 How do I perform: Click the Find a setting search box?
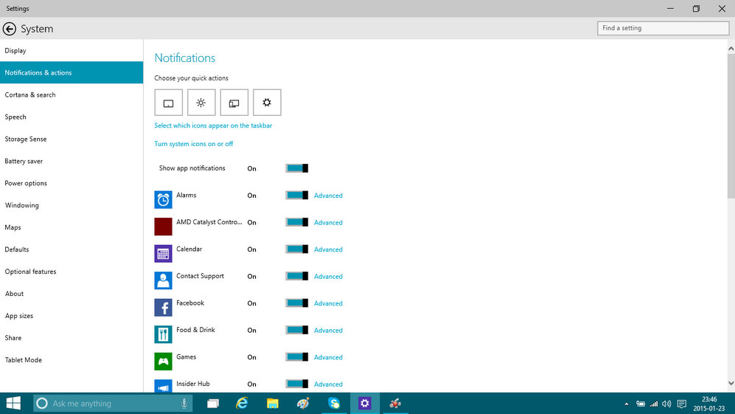pos(663,28)
